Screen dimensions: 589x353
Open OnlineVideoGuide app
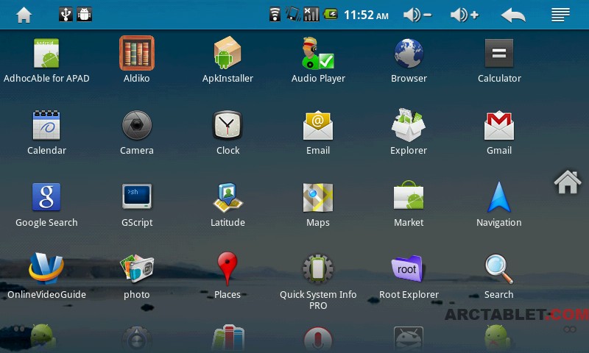[x=46, y=268]
